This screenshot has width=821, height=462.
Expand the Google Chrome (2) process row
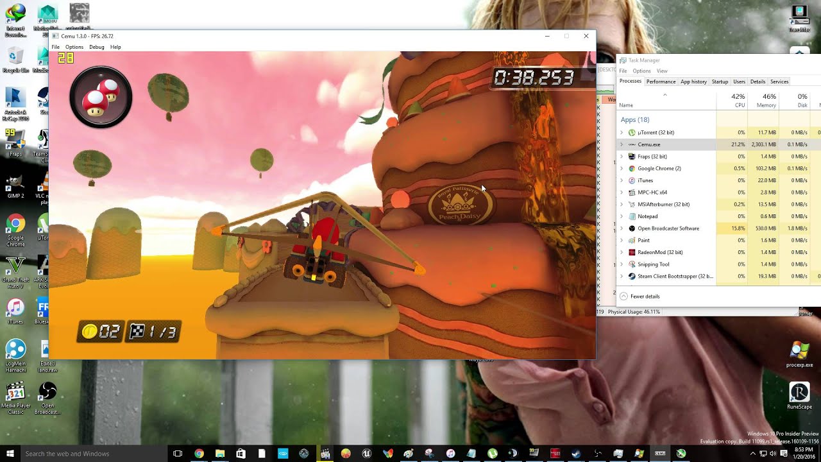click(622, 168)
